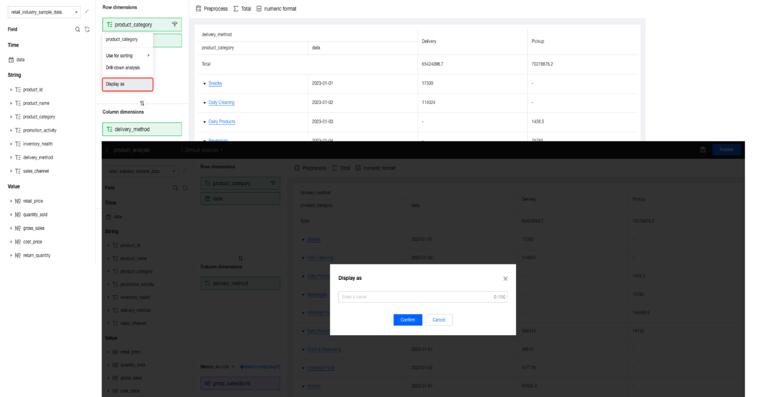The height and width of the screenshot is (397, 771).
Task: Select delivery_method field in upper String list
Action: pyautogui.click(x=38, y=158)
